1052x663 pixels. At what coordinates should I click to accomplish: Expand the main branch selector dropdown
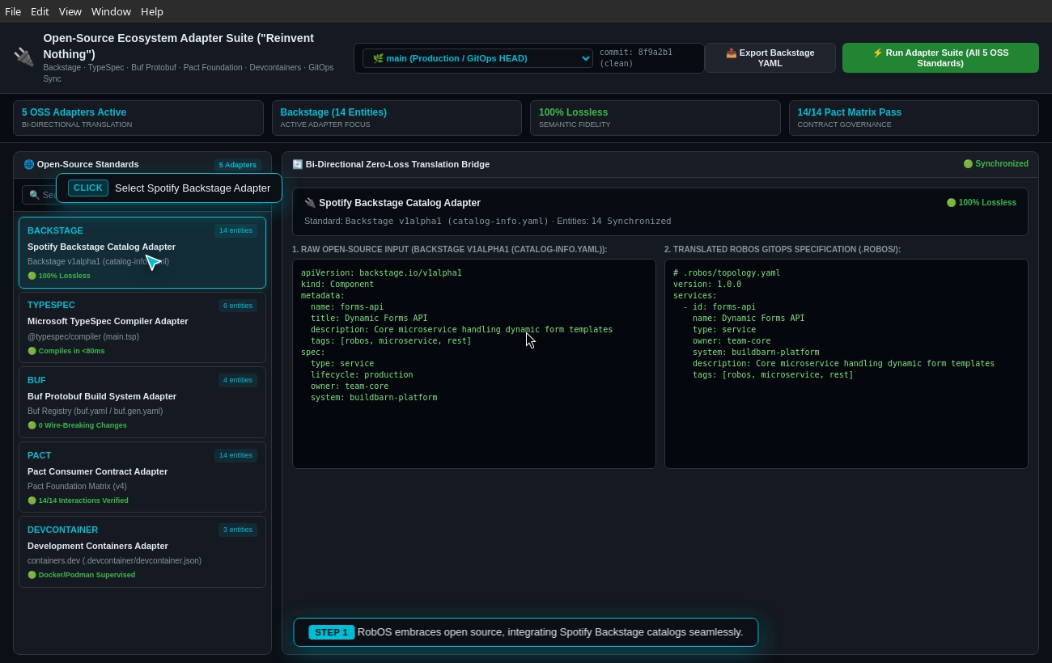477,58
